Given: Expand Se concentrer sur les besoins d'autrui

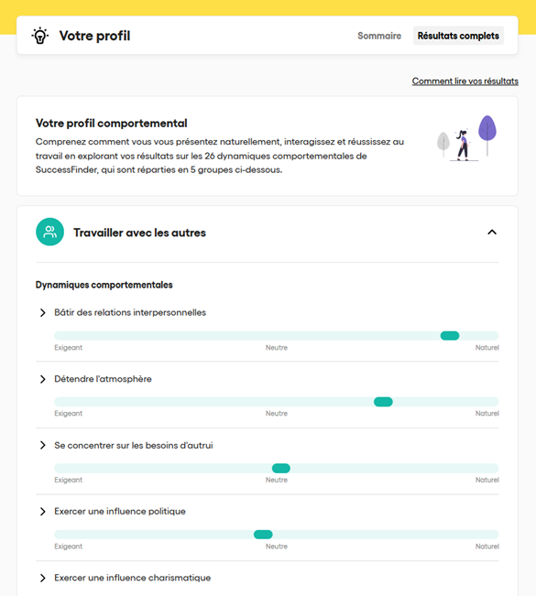Looking at the screenshot, I should point(43,445).
